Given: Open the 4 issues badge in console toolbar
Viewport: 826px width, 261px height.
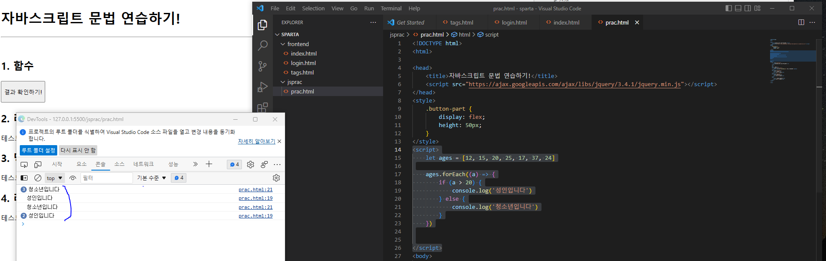Looking at the screenshot, I should coord(179,178).
